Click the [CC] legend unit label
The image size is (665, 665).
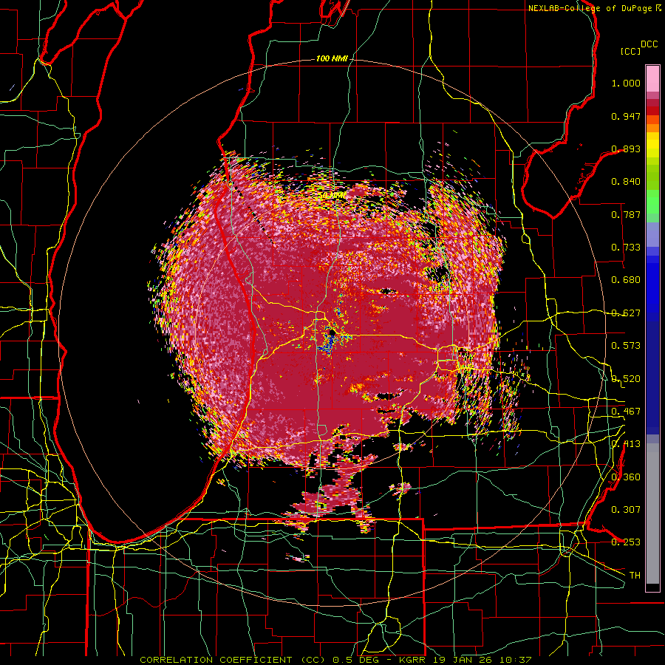[x=631, y=51]
